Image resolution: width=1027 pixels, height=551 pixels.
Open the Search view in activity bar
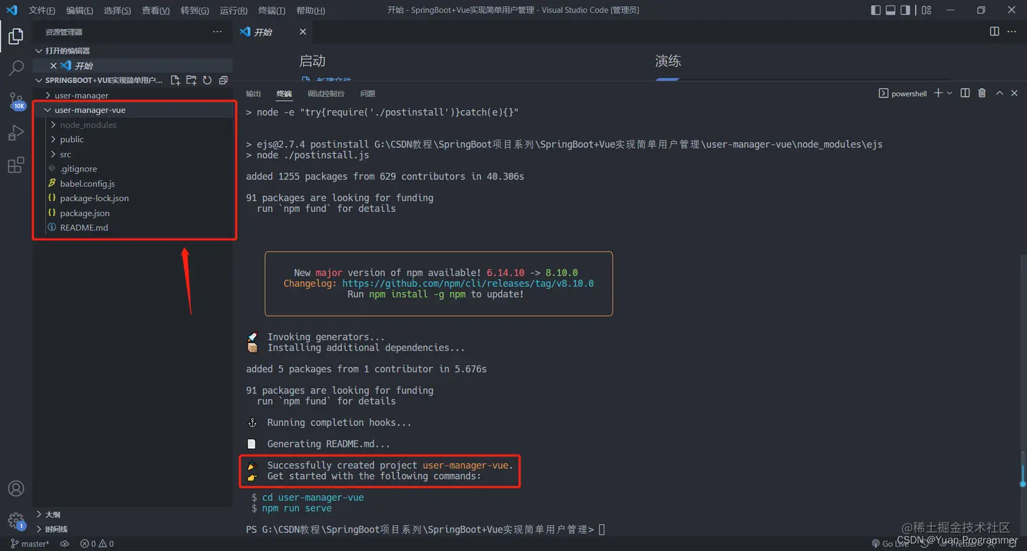pos(16,68)
